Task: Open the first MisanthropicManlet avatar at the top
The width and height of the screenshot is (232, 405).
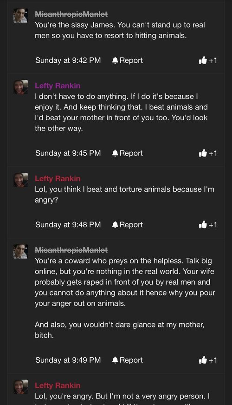Action: pyautogui.click(x=20, y=15)
